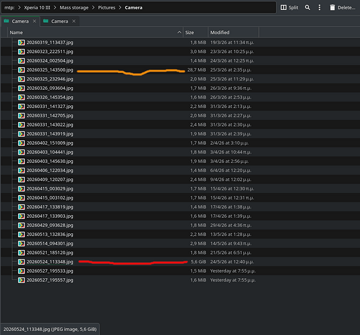
Task: Click the Xperia 10 III breadcrumb
Action: coord(37,7)
